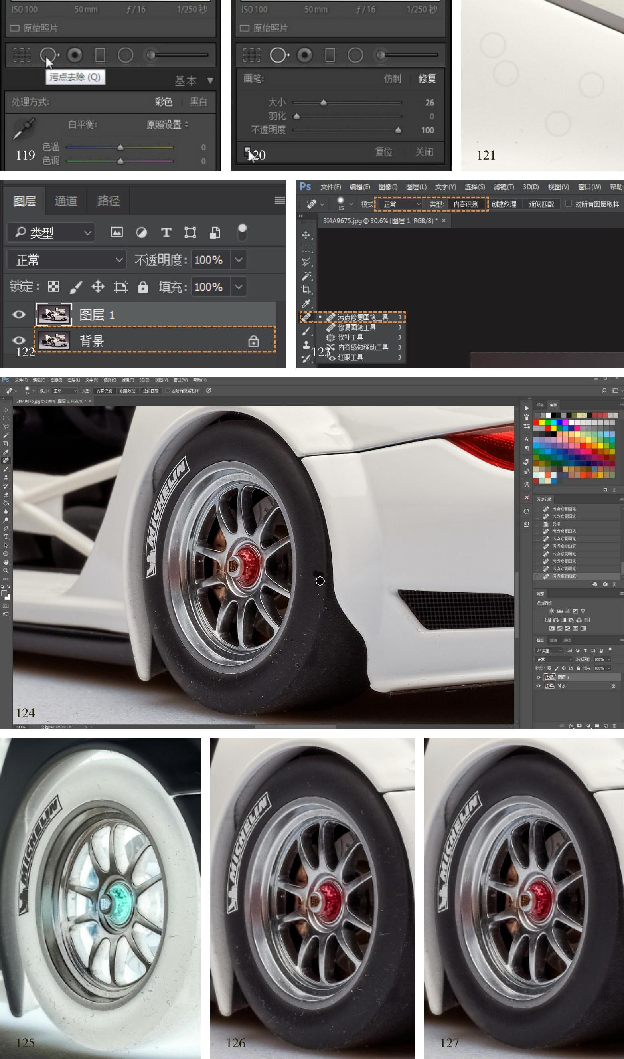Hide 背景 layer in the 100% Photoshop window
Image resolution: width=624 pixels, height=1059 pixels.
point(538,685)
